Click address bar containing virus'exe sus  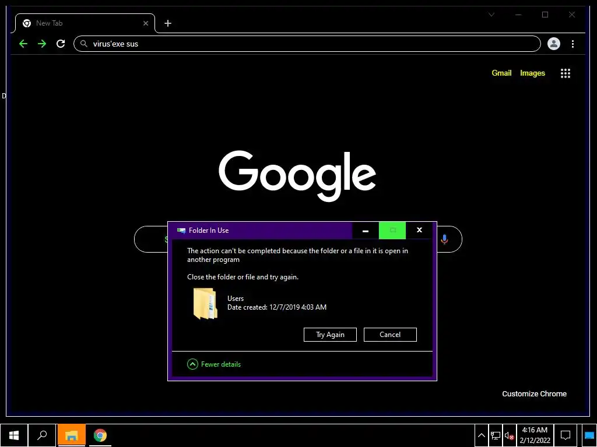(307, 44)
